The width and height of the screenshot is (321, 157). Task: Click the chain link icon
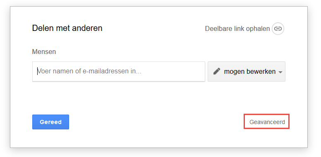pos(278,28)
